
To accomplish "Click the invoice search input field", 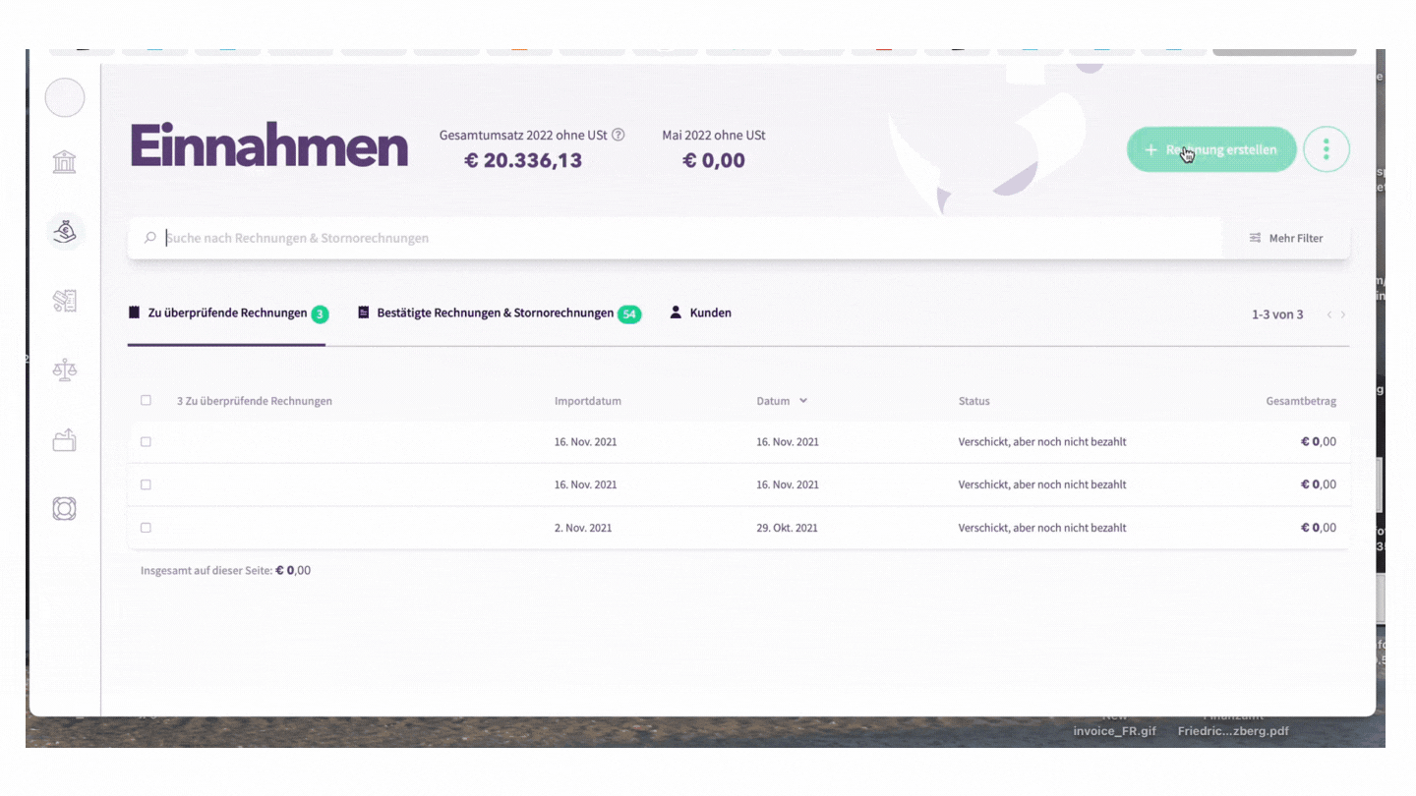I will click(x=688, y=238).
